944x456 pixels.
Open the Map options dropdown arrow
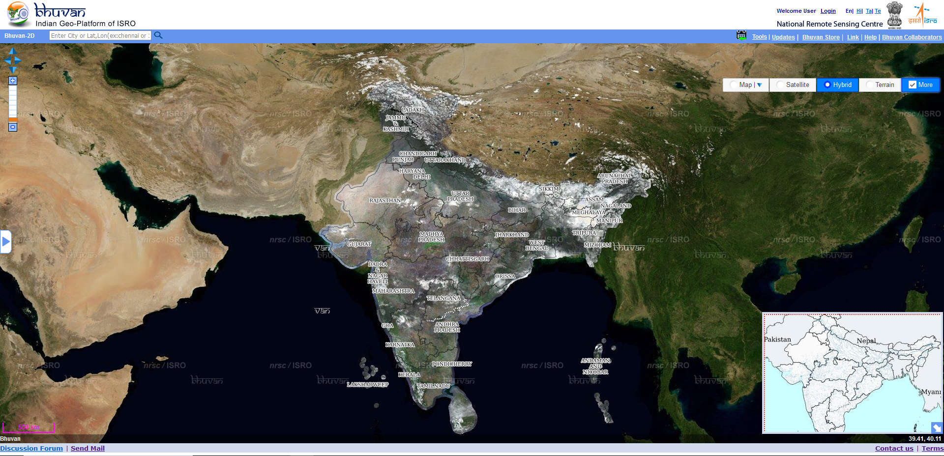(x=760, y=85)
